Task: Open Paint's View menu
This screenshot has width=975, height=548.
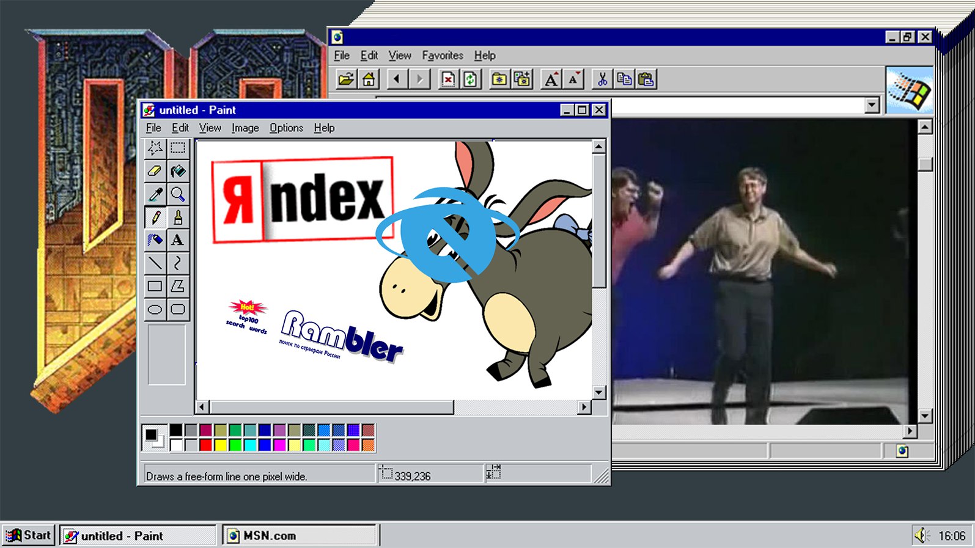Action: [x=210, y=128]
